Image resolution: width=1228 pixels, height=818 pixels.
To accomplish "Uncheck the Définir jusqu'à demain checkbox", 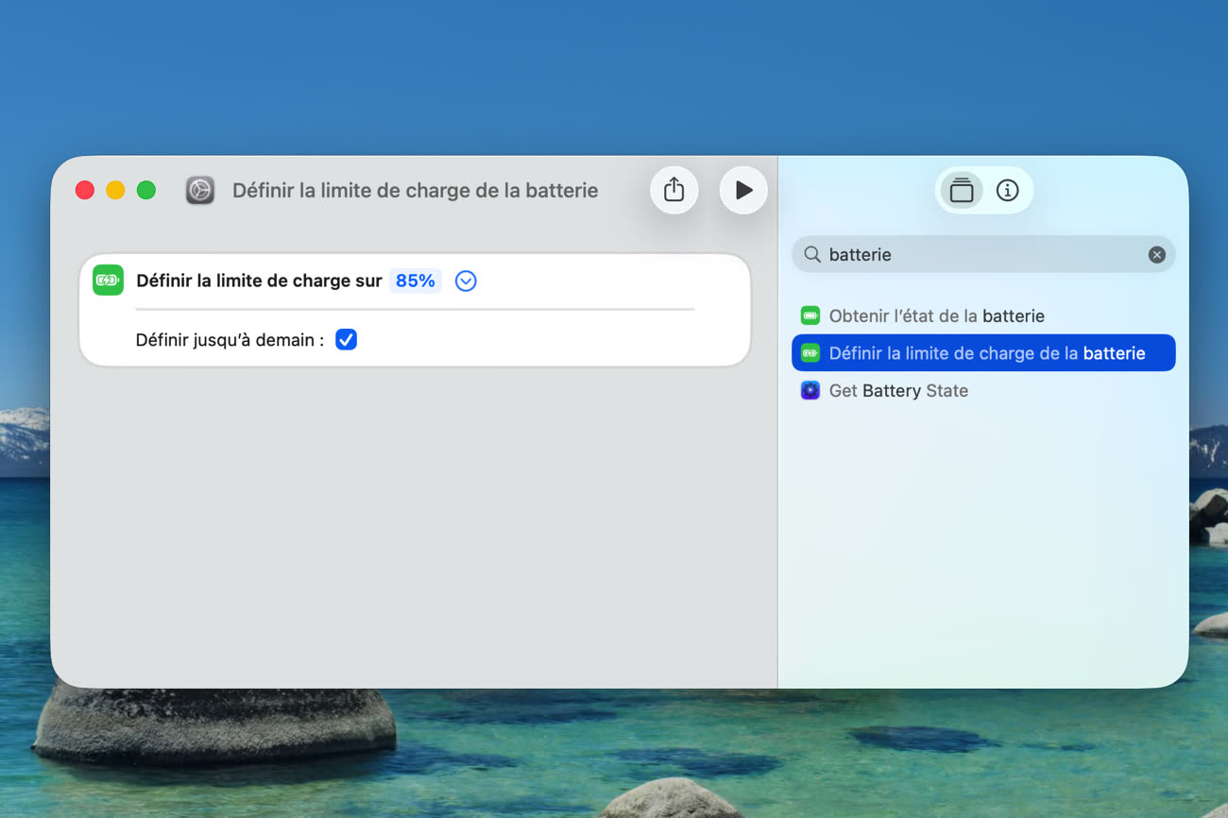I will point(347,340).
